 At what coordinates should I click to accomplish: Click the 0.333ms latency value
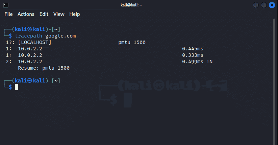[x=193, y=55]
